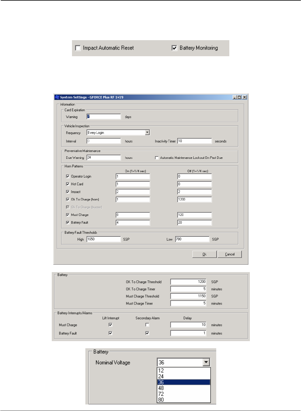Click Hot Card On time field
The width and height of the screenshot is (301, 411).
(x=133, y=184)
